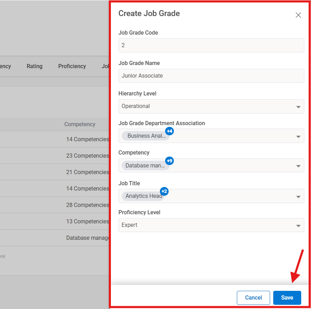This screenshot has width=311, height=309.
Task: Expand the Job Grade Department Association dropdown
Action: (298, 136)
